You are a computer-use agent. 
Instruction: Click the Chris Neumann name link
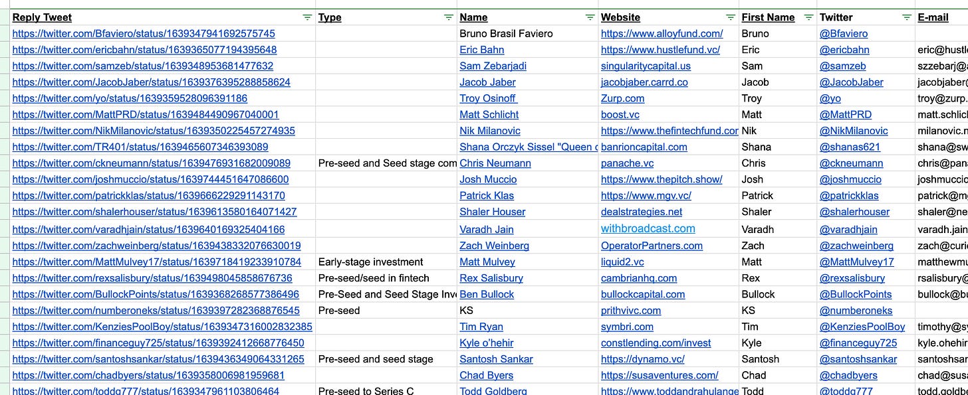point(495,163)
